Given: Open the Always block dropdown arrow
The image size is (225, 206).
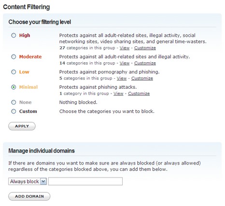Looking at the screenshot, I should click(43, 181).
